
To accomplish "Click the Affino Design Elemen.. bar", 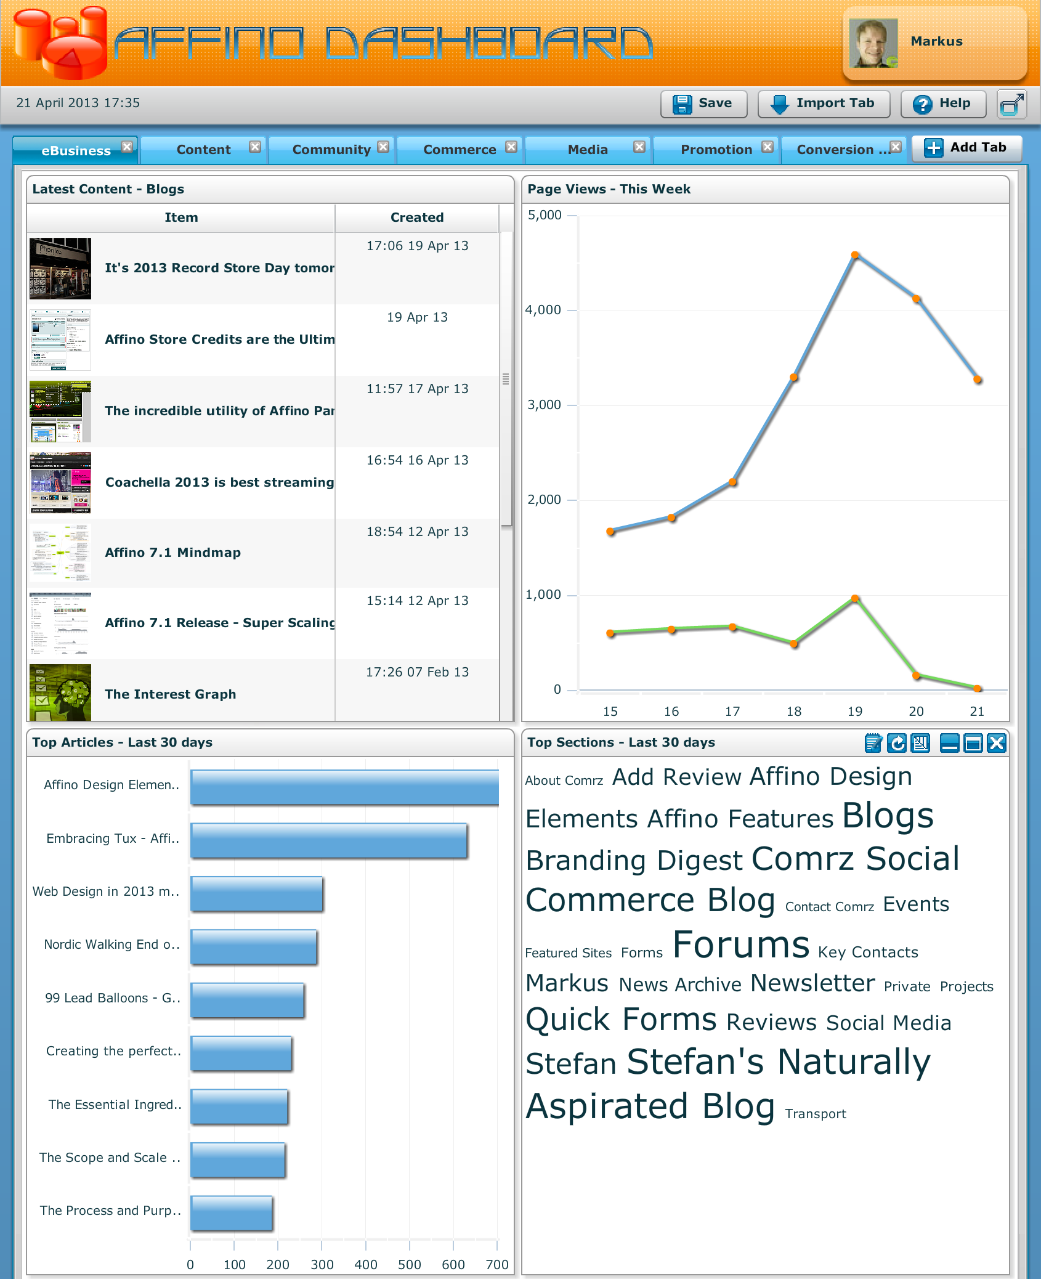I will 345,787.
